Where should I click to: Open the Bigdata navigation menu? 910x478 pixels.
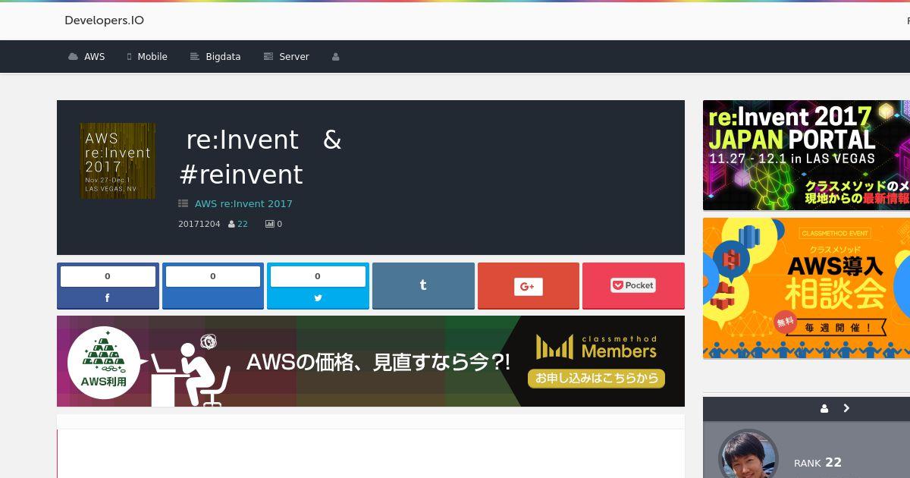point(215,57)
